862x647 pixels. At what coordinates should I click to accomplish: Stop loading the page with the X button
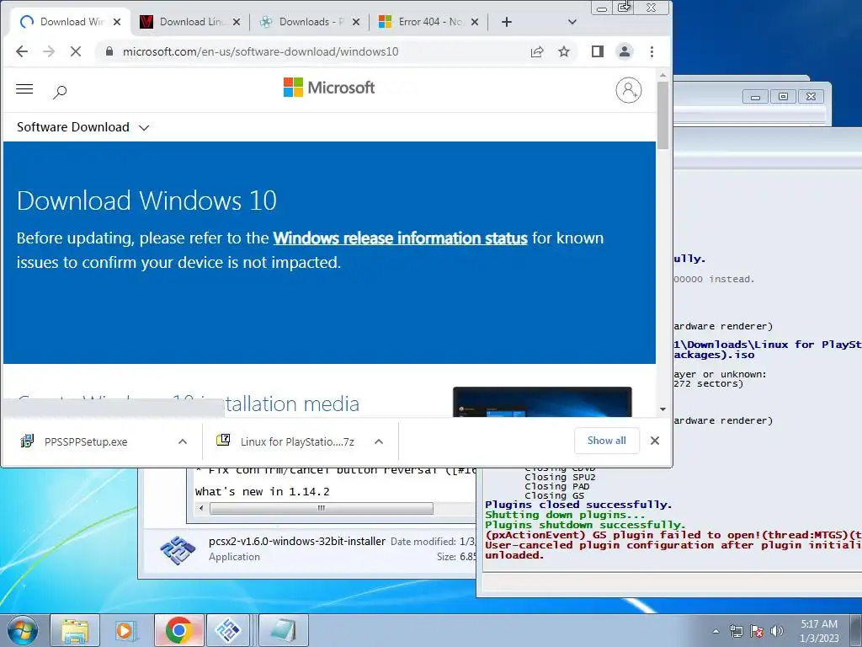point(76,51)
